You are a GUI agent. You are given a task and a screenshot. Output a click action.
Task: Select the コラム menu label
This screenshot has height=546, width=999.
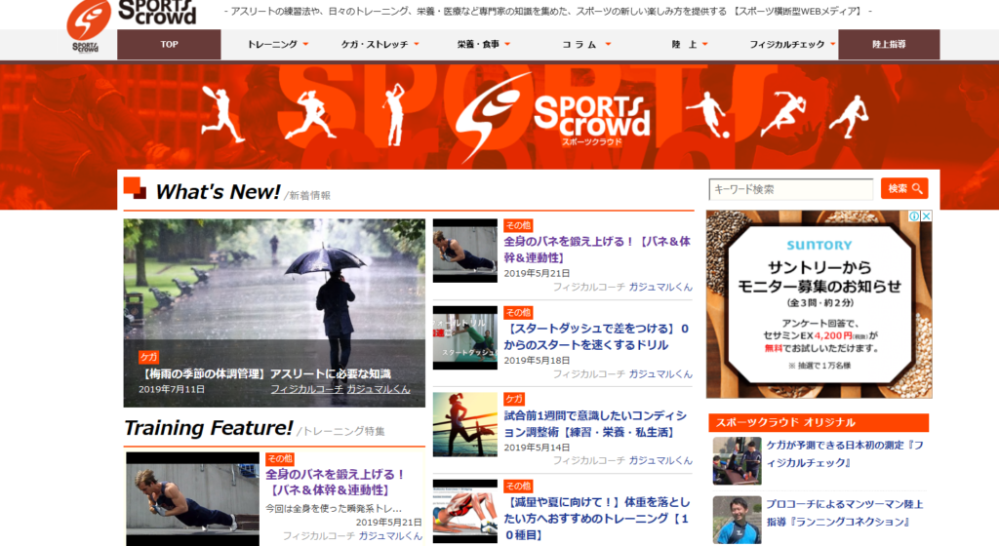pos(579,45)
